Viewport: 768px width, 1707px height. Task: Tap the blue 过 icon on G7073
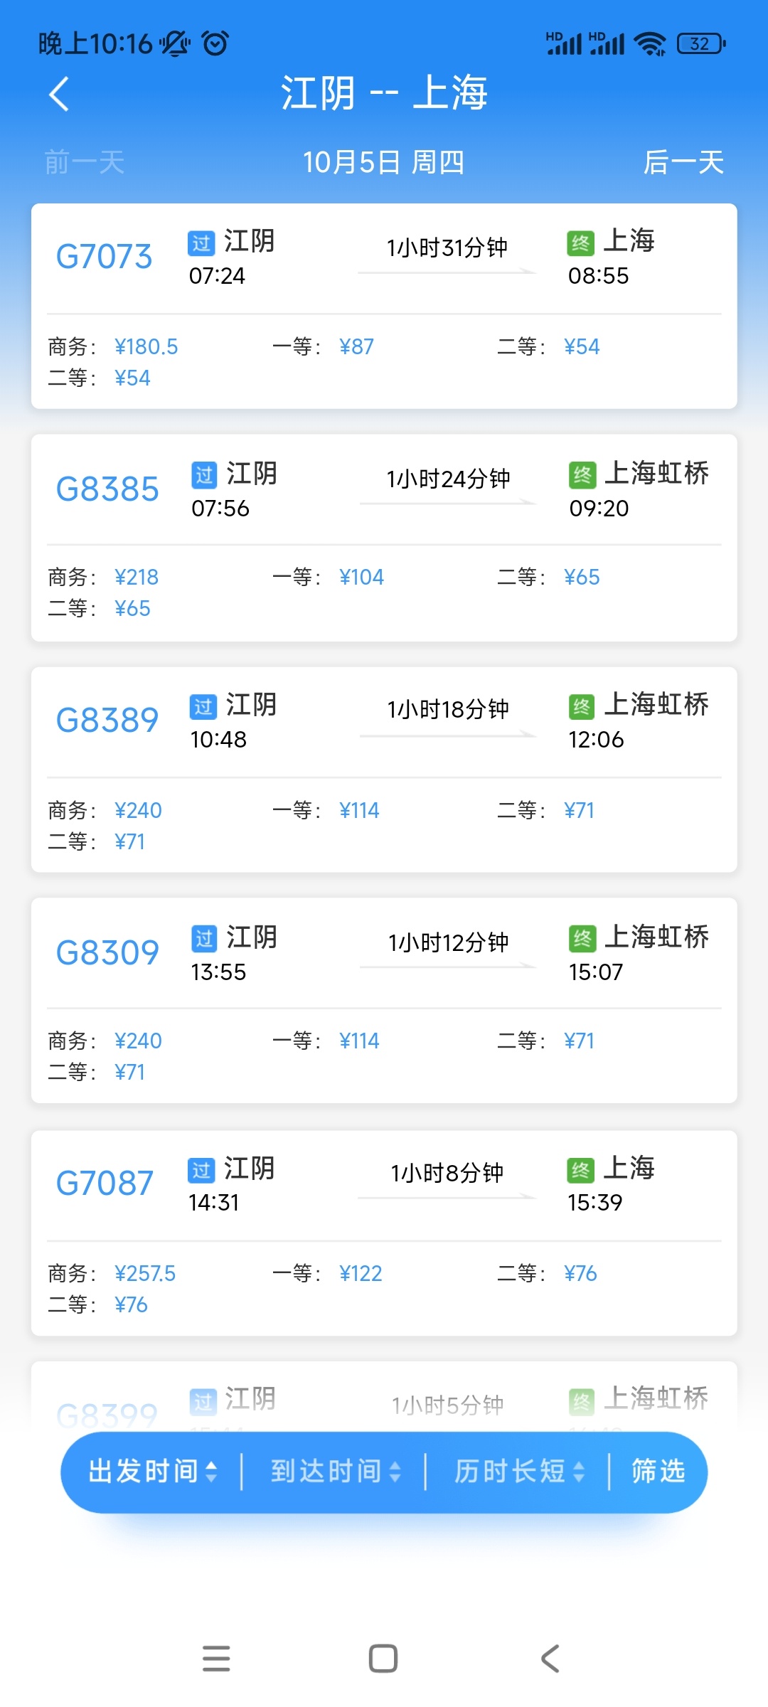pos(201,243)
